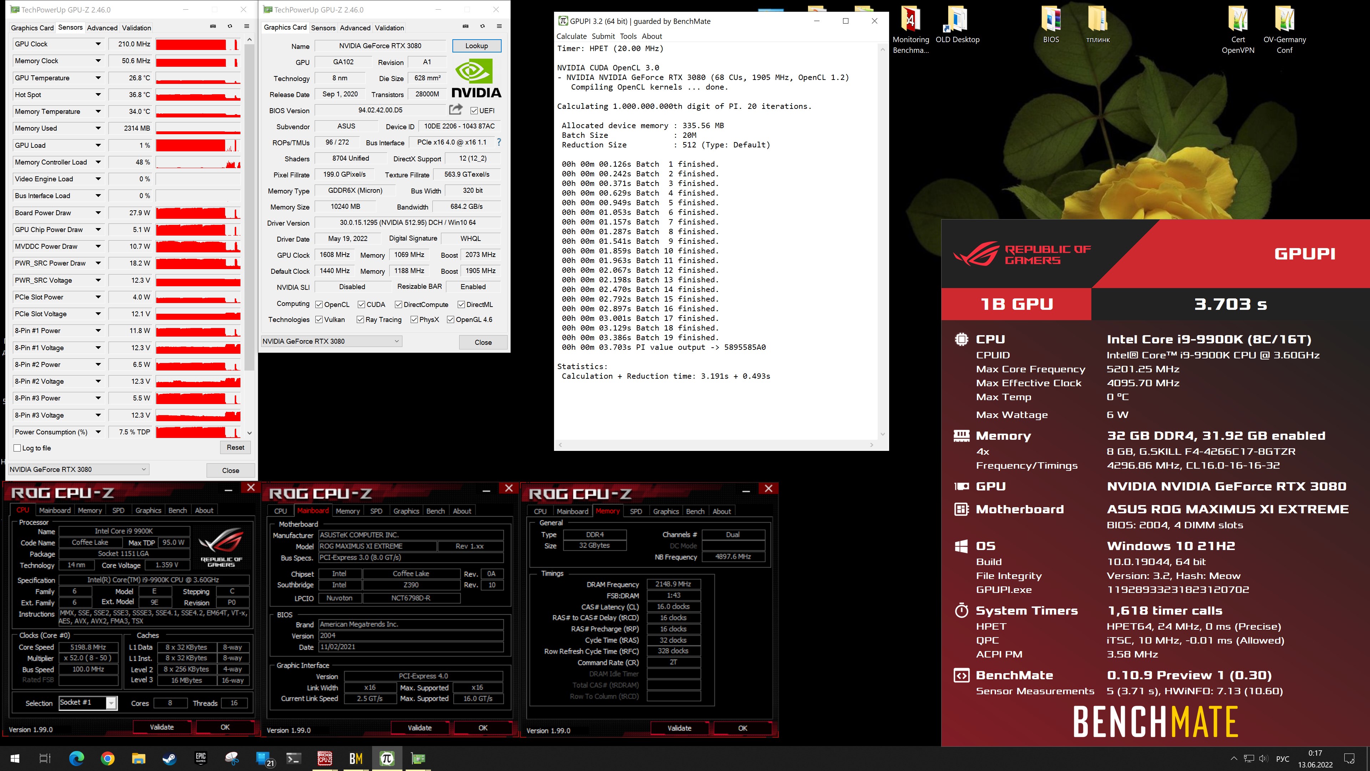Toggle the DirectCompute checkbox
The height and width of the screenshot is (771, 1370).
[399, 304]
